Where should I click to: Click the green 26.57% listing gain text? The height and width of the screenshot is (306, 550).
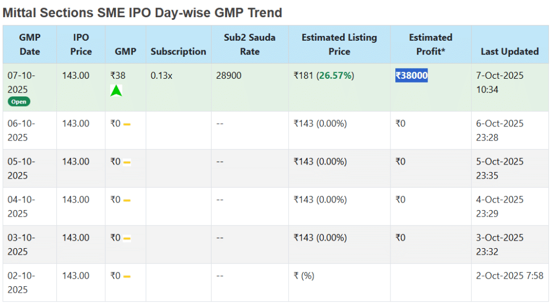click(336, 76)
